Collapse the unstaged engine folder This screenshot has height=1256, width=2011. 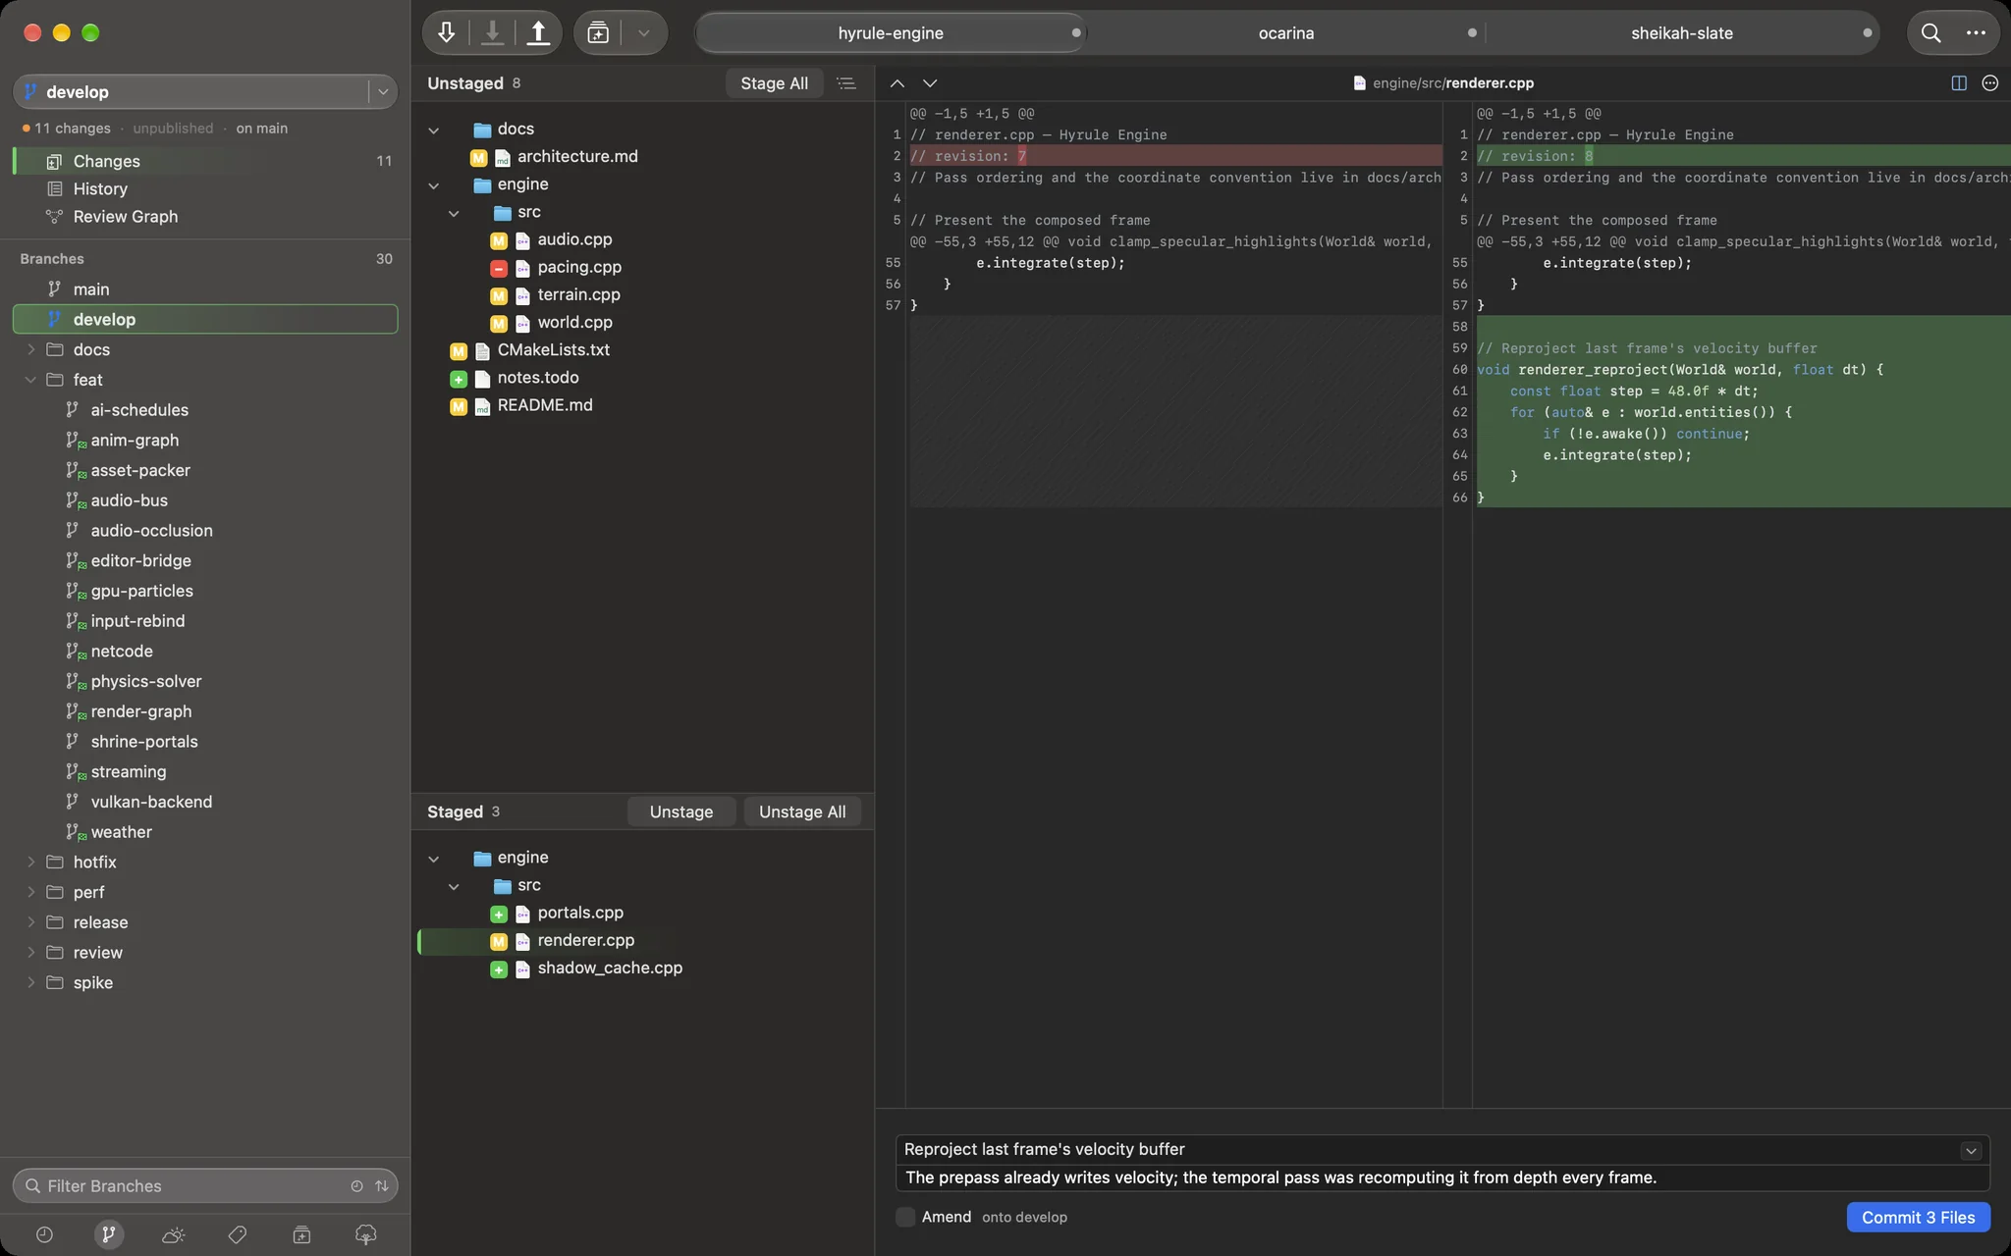[433, 184]
